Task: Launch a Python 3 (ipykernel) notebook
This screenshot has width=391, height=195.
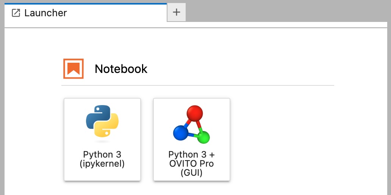Action: tap(102, 139)
